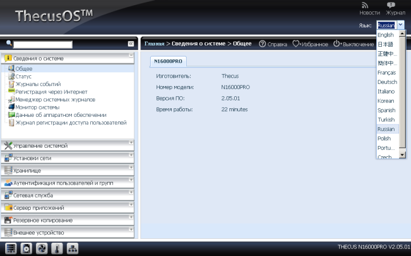Click the uptime value 22 minutes
Viewport: 411px width, 256px height.
235,109
